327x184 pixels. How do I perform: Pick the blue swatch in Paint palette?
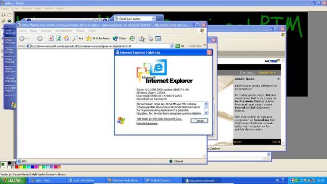32,167
